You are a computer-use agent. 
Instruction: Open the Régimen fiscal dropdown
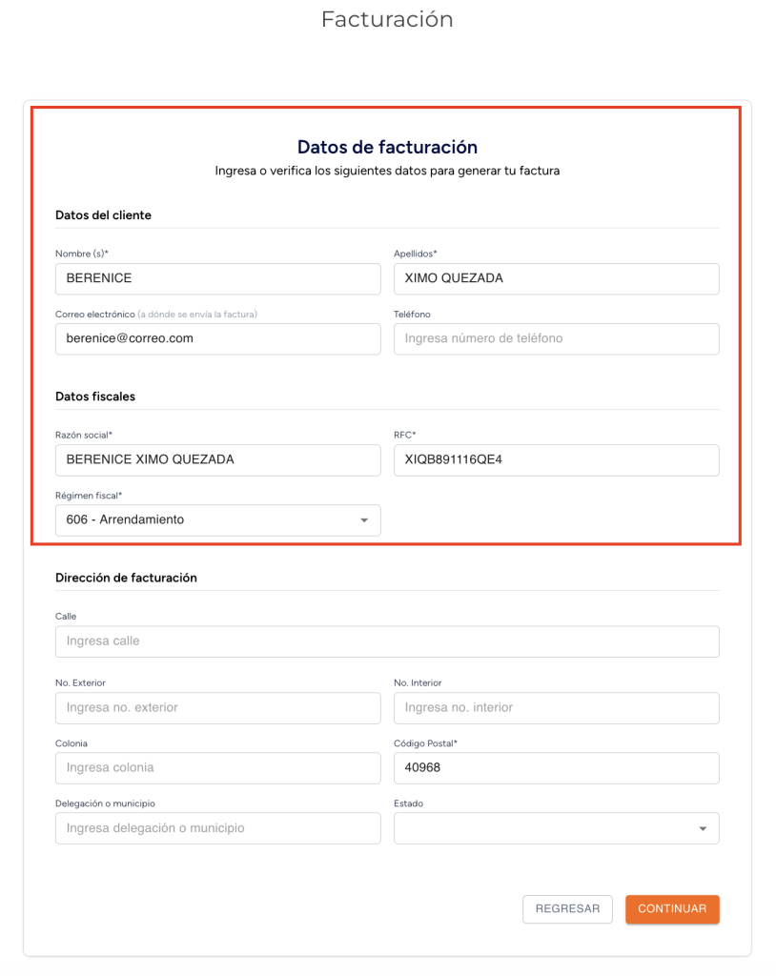(218, 519)
